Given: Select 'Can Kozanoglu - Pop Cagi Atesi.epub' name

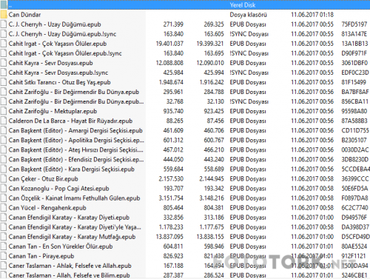Looking at the screenshot, I should [x=58, y=189].
